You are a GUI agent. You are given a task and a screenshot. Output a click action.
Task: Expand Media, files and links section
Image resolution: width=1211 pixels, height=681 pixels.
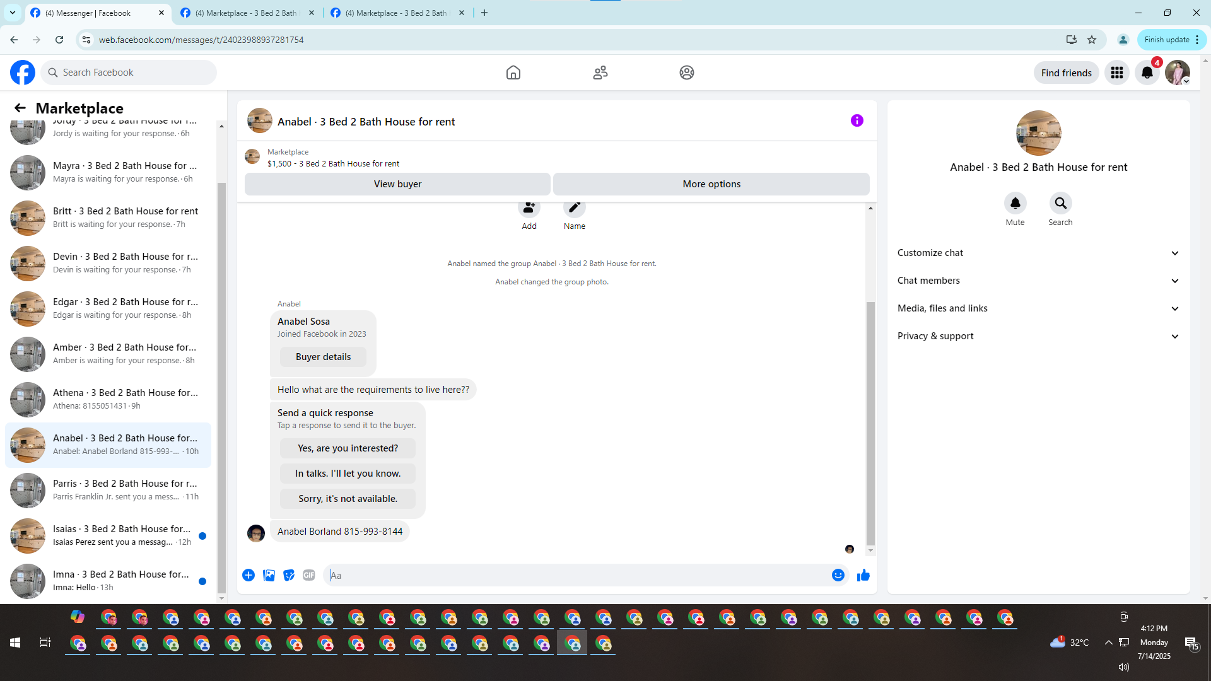[1038, 308]
